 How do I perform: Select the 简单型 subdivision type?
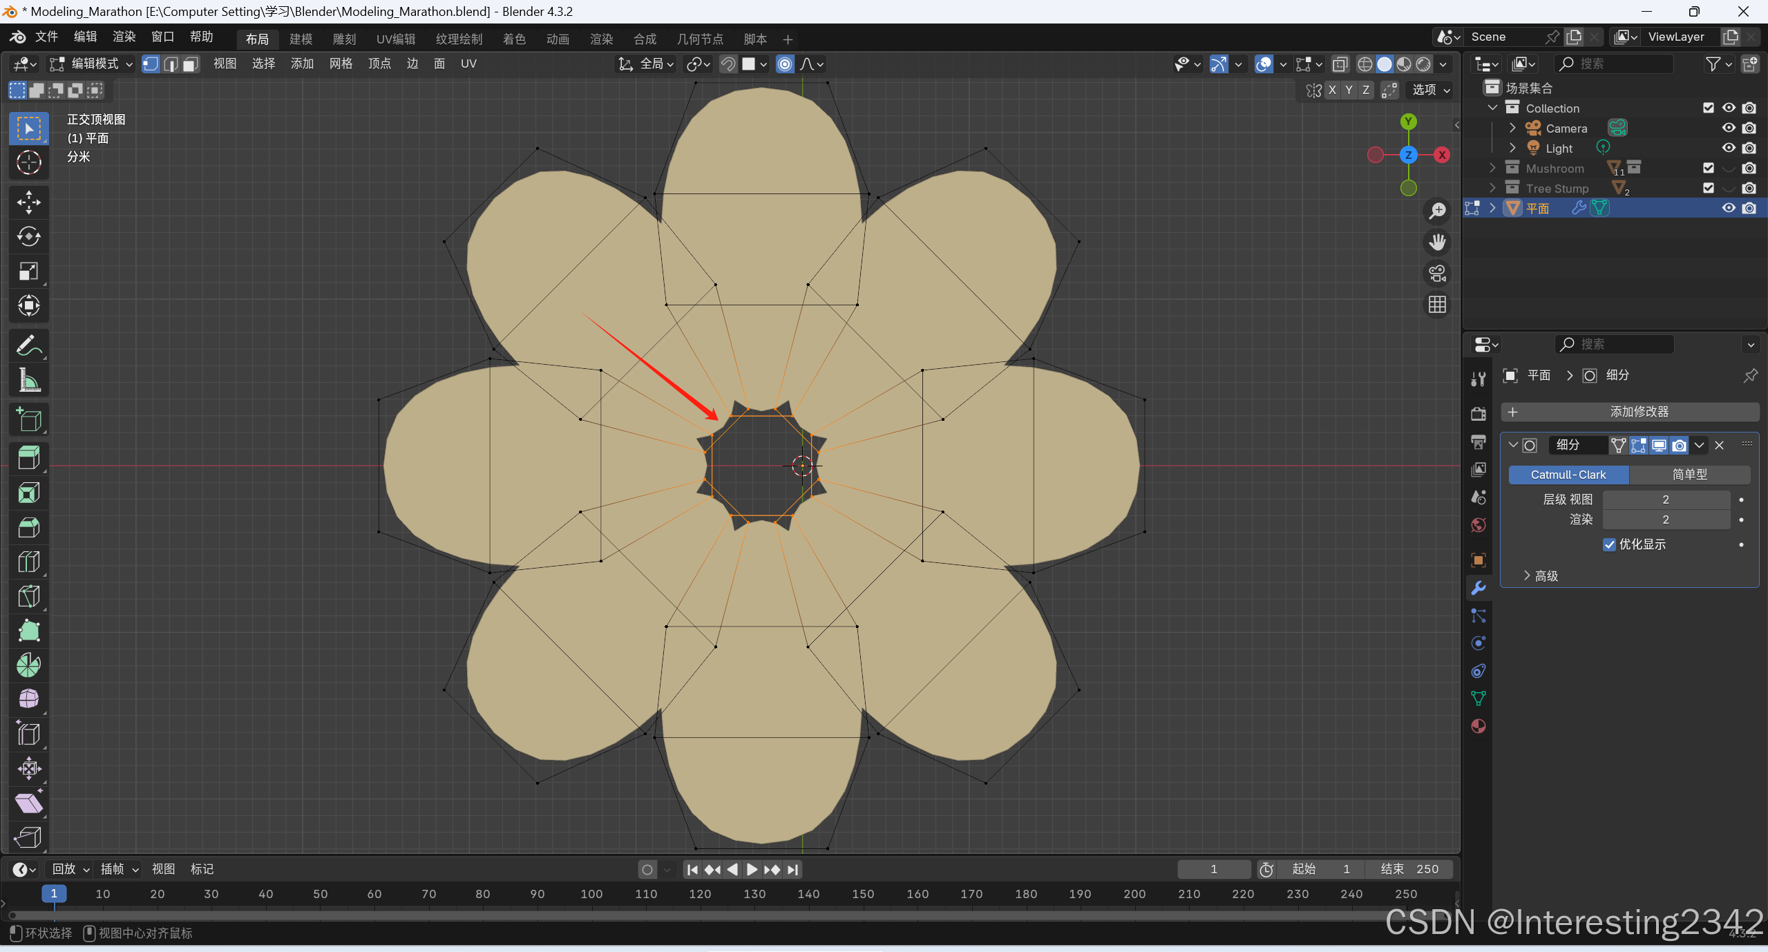coord(1689,475)
